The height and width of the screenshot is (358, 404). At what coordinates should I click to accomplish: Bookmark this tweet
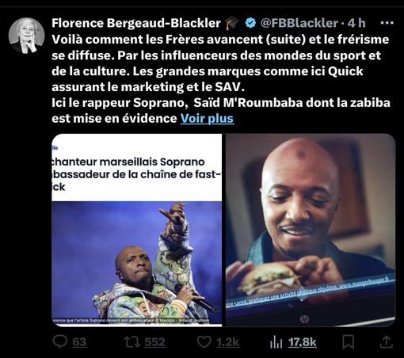348,342
